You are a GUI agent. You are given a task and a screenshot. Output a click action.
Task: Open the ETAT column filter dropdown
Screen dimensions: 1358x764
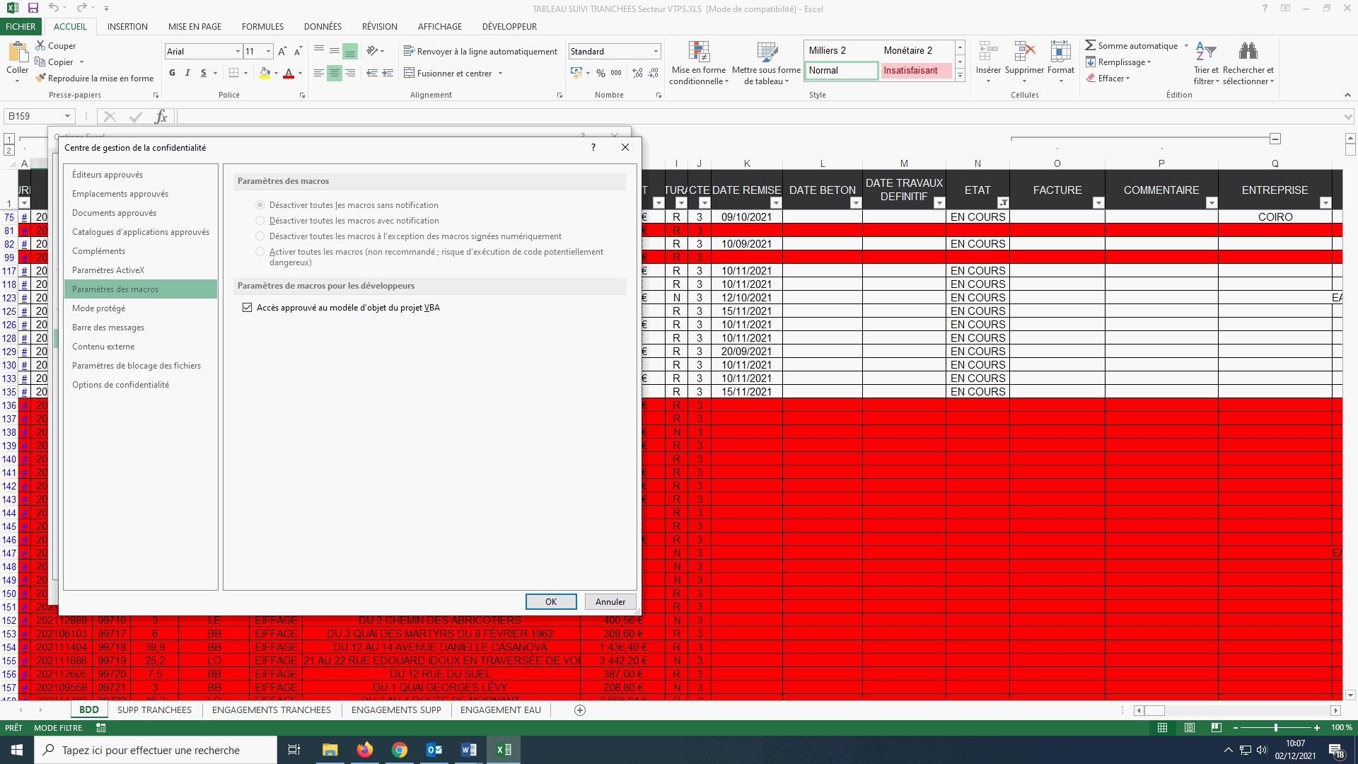(1002, 203)
